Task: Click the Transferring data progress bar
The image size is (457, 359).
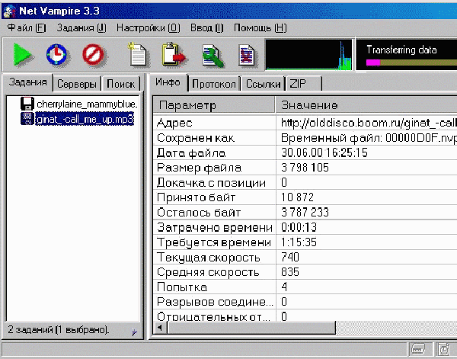Action: coord(404,62)
